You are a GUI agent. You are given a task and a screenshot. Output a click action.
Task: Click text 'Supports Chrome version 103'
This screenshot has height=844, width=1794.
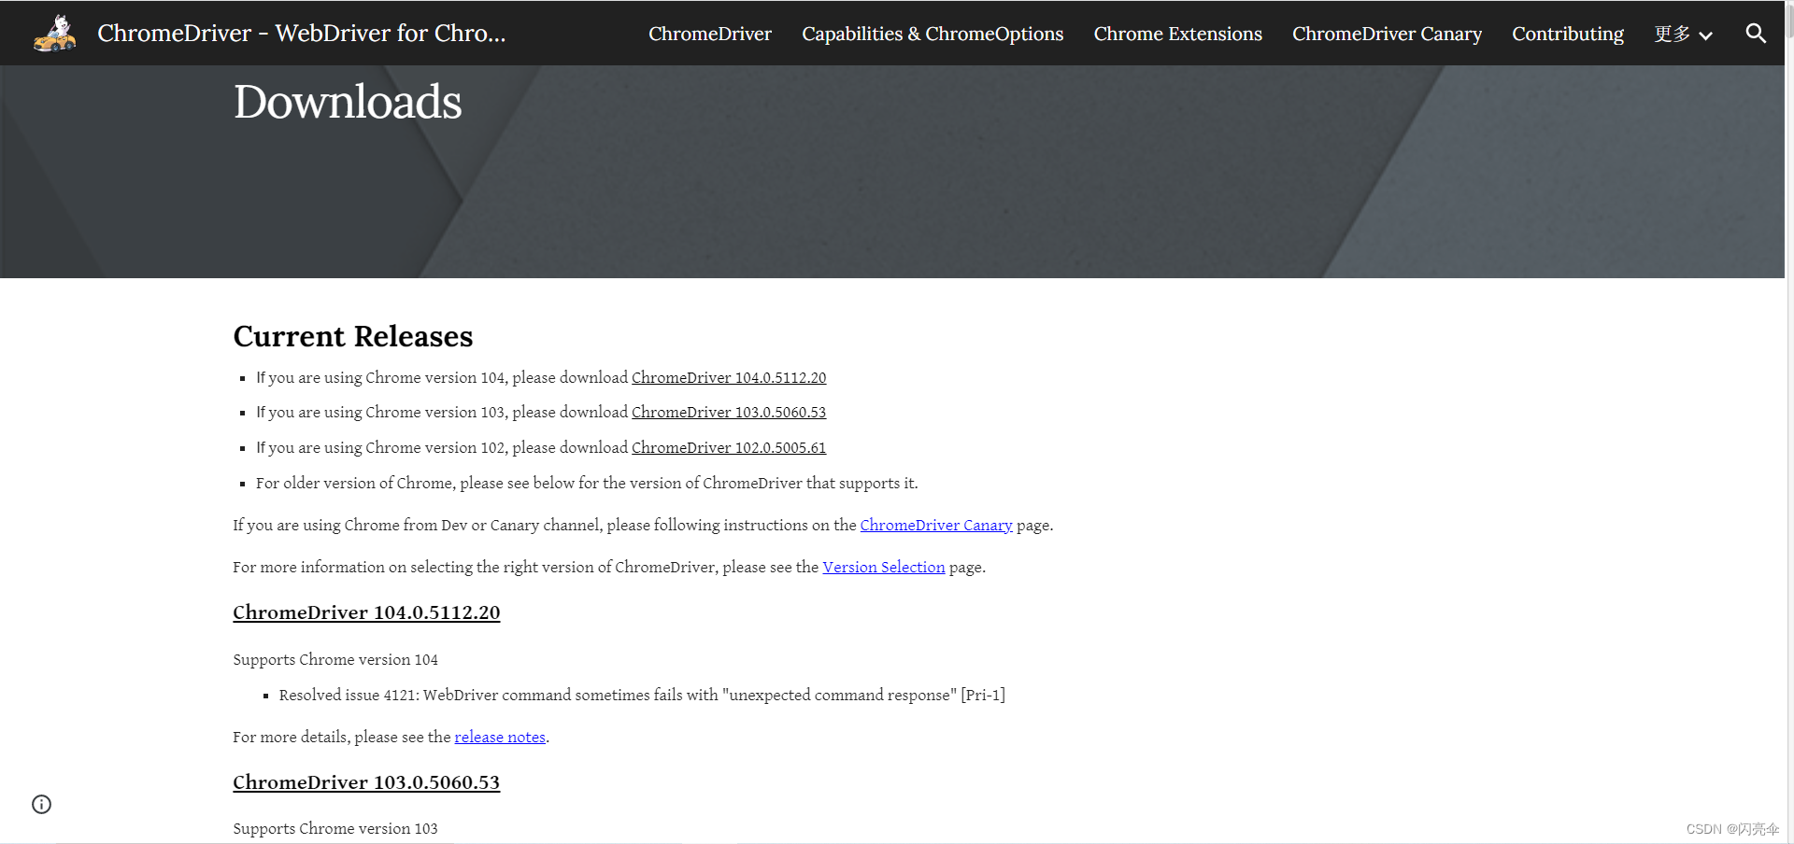(335, 828)
